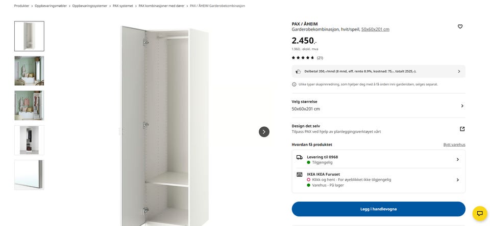Go to Oppbevaringsmøbler breadcrumb
The width and height of the screenshot is (490, 226).
coord(50,6)
